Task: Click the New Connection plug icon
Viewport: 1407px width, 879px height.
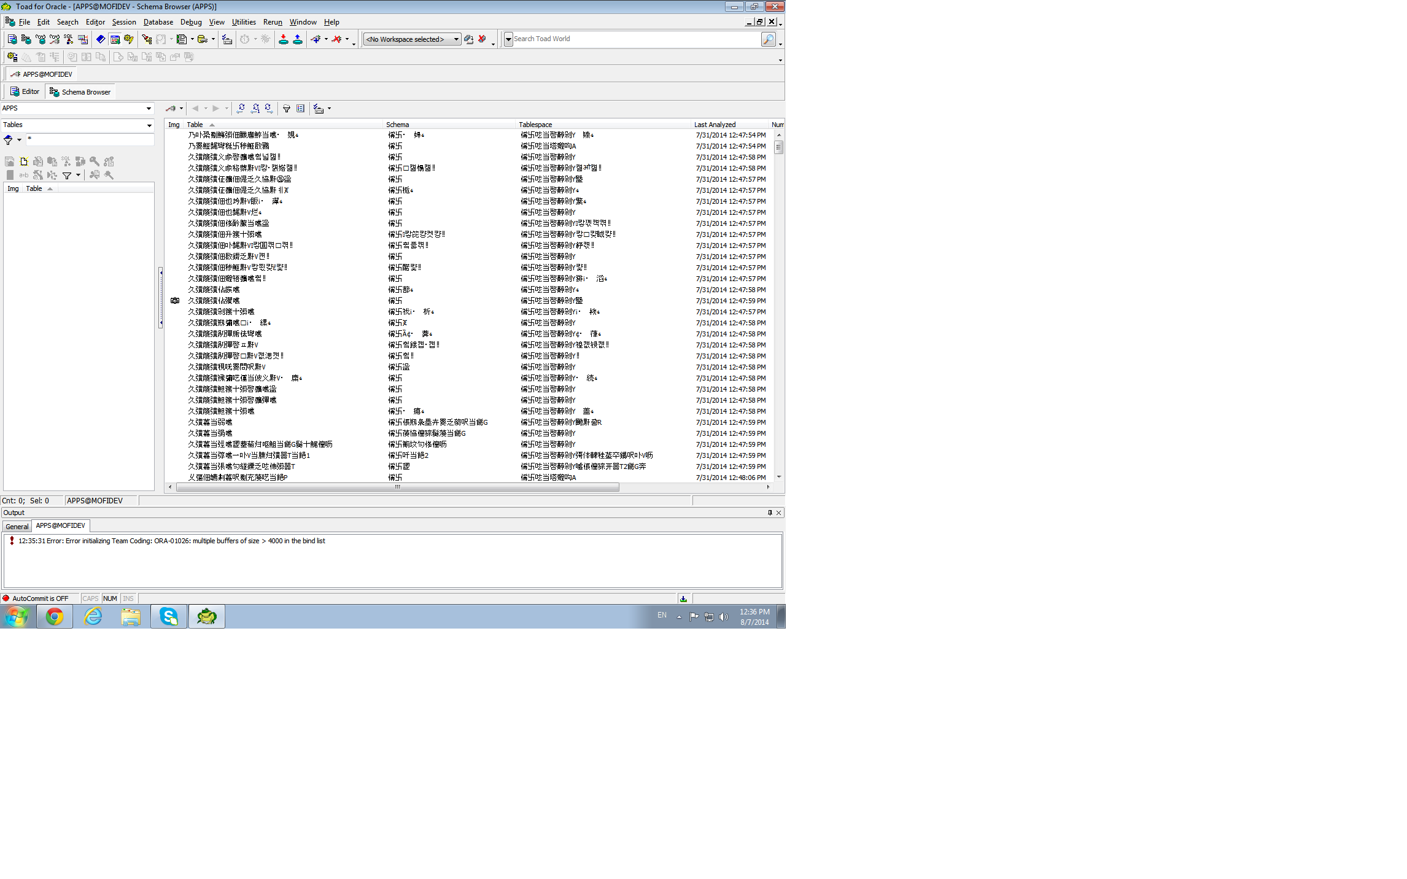Action: click(x=316, y=39)
